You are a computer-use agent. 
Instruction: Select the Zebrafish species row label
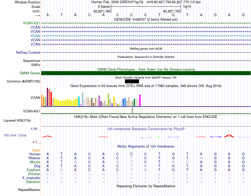point(33,182)
